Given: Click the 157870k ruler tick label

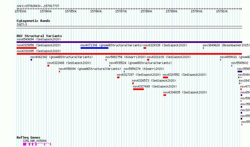Looking at the screenshot, I should point(121,11).
